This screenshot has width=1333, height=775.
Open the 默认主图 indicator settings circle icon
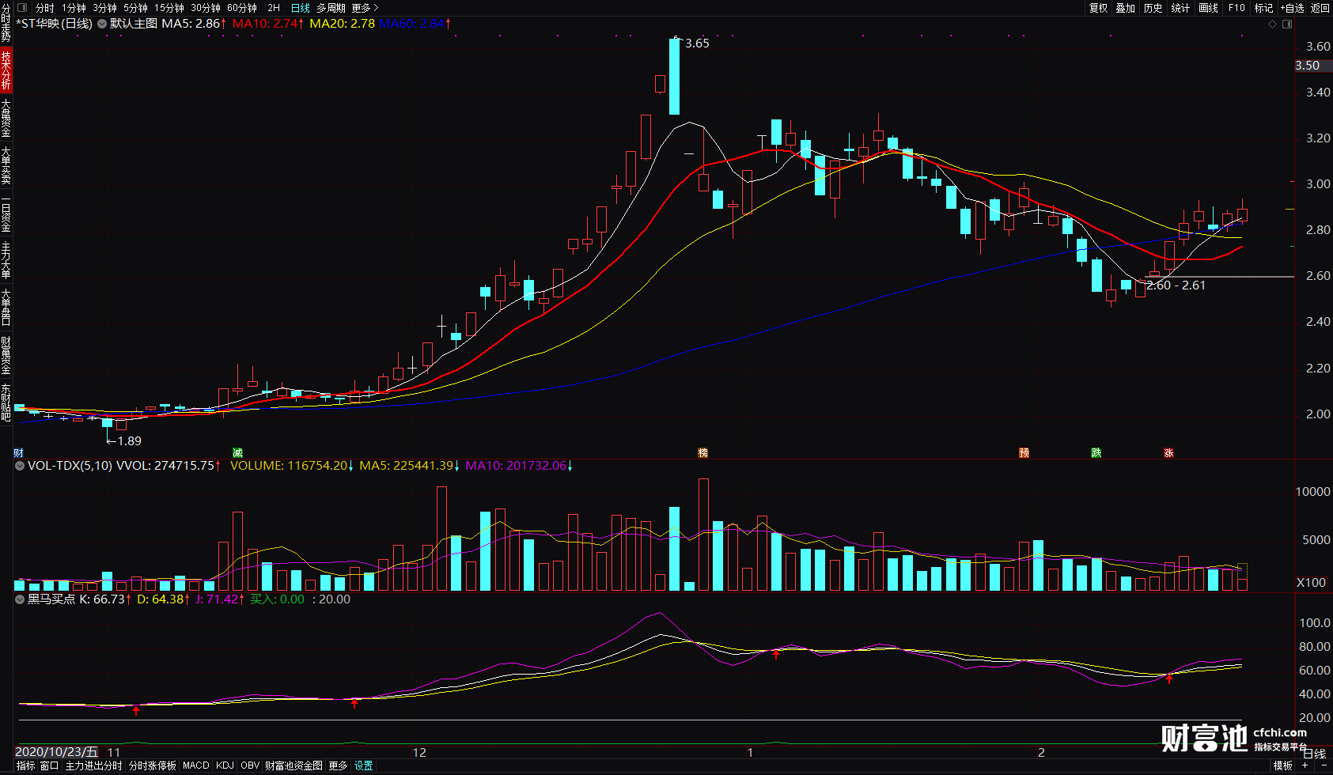coord(102,24)
